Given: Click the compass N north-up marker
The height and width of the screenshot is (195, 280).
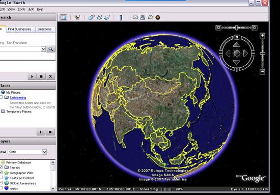Looking at the screenshot, I should 237,37.
